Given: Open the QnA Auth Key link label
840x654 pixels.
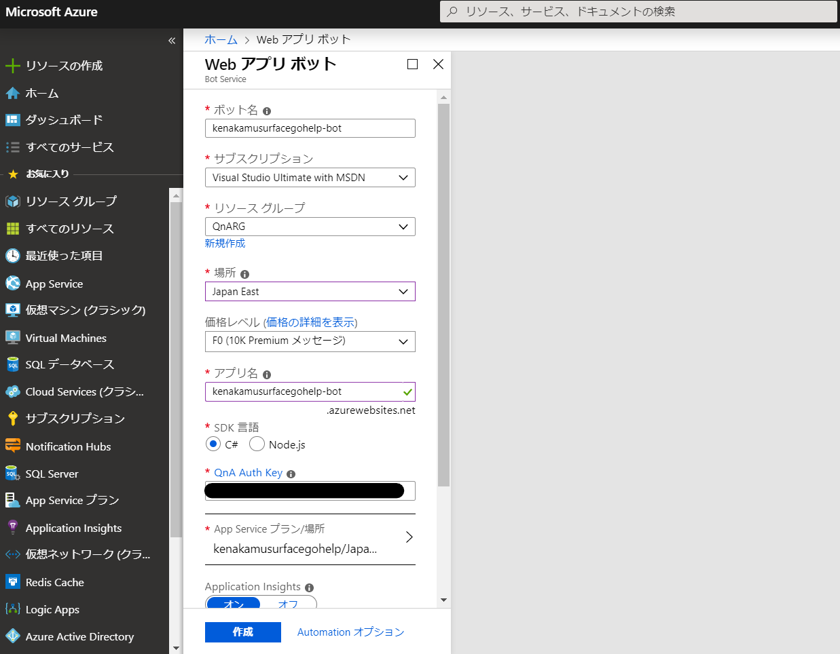Looking at the screenshot, I should click(249, 473).
